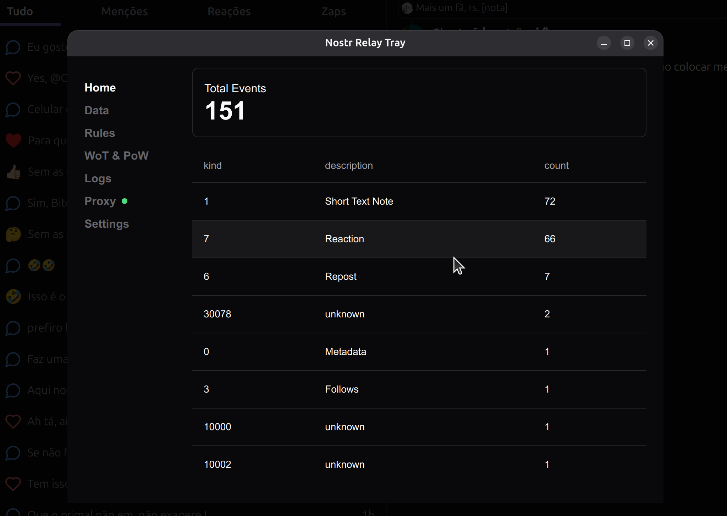This screenshot has height=516, width=727.
Task: Click the Total Events number 151
Action: [225, 111]
